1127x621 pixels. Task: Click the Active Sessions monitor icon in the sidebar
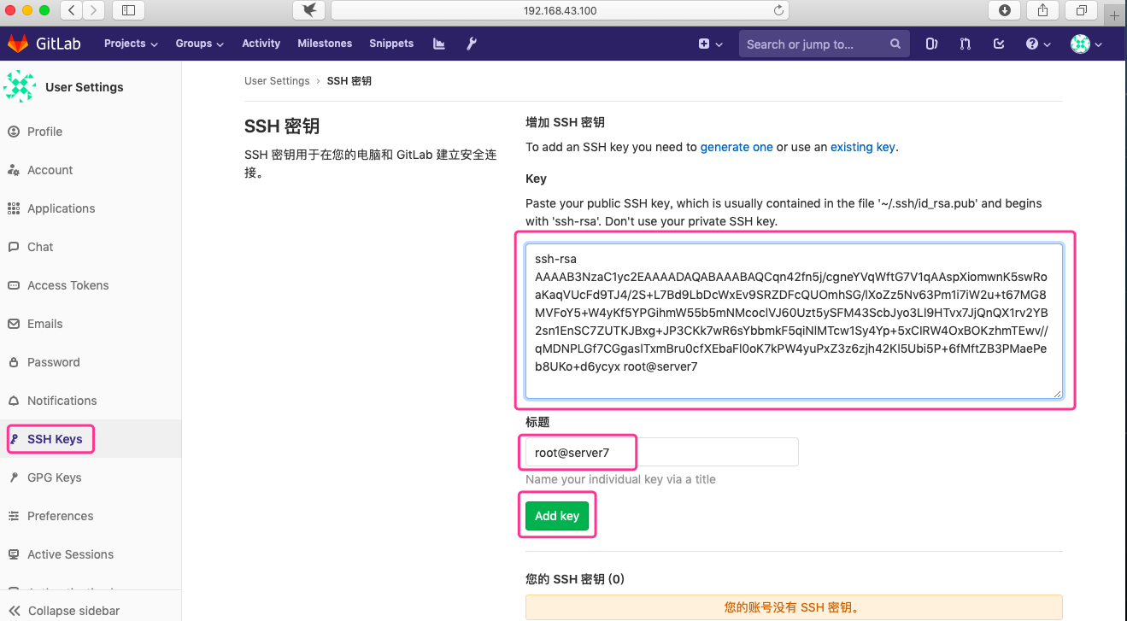pos(13,554)
